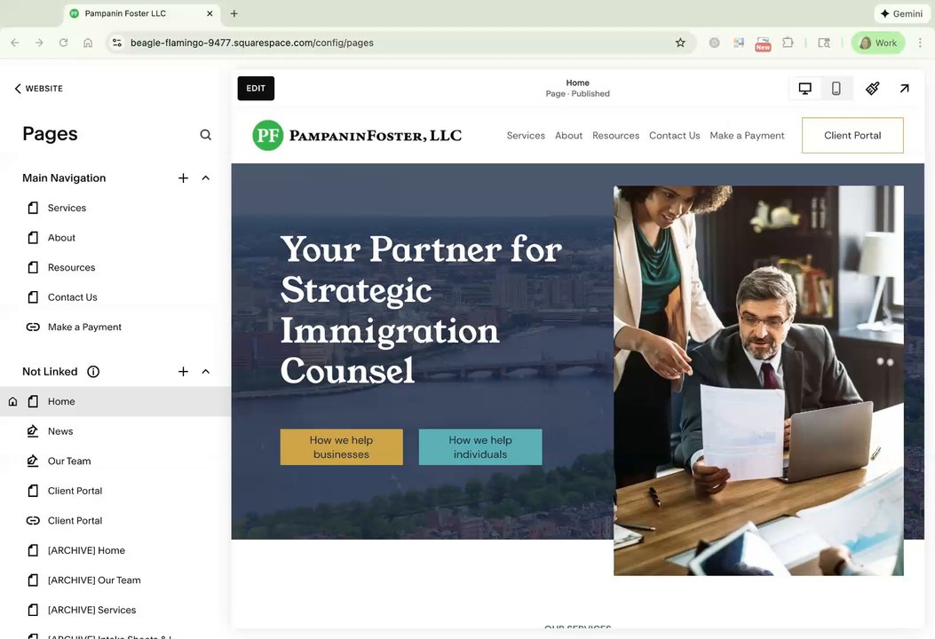
Task: Bookmark this page with star icon
Action: point(680,43)
